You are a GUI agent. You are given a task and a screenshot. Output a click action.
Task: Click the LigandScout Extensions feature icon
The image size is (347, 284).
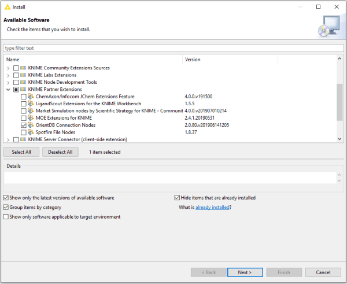31,104
